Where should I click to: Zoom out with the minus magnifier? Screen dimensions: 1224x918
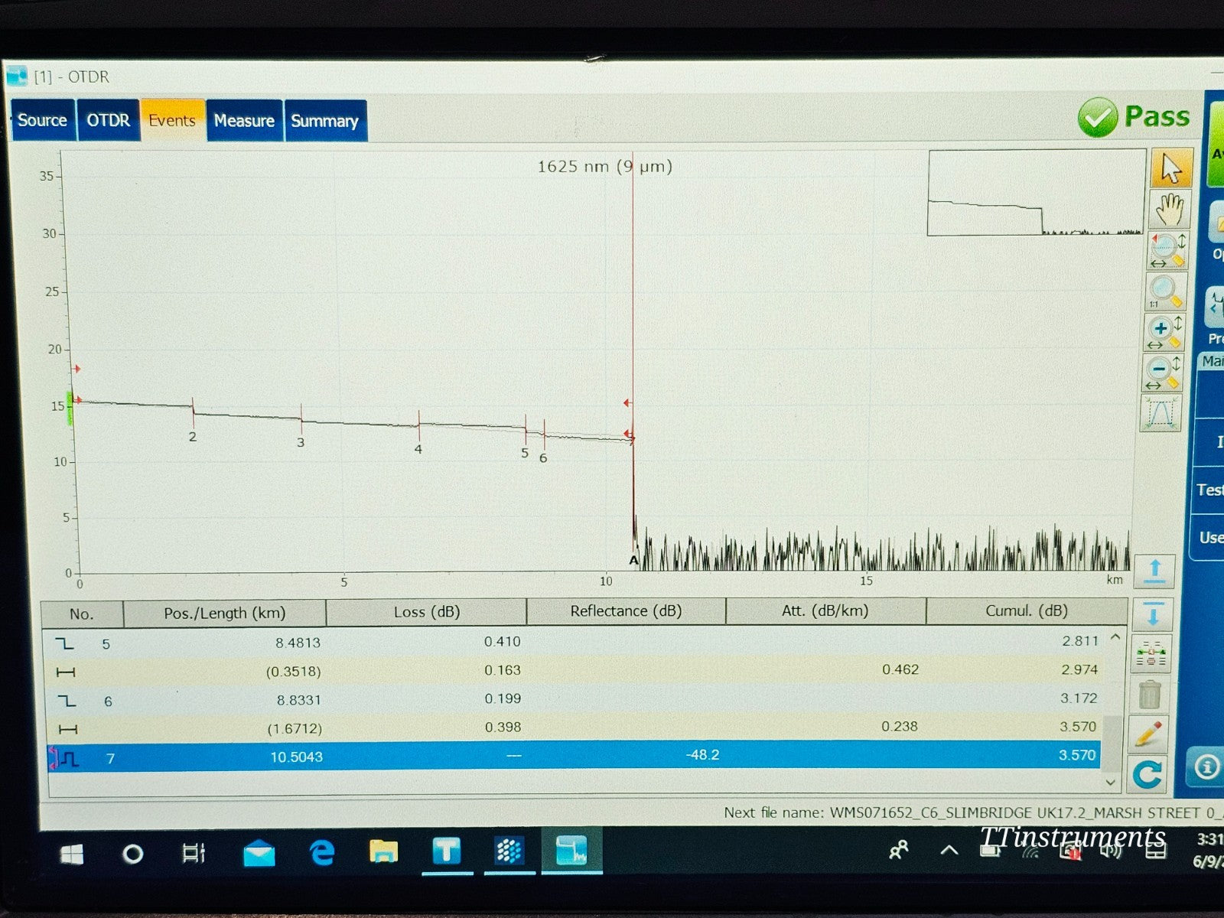coord(1162,373)
